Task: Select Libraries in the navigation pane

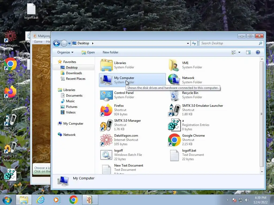Action: [69, 90]
